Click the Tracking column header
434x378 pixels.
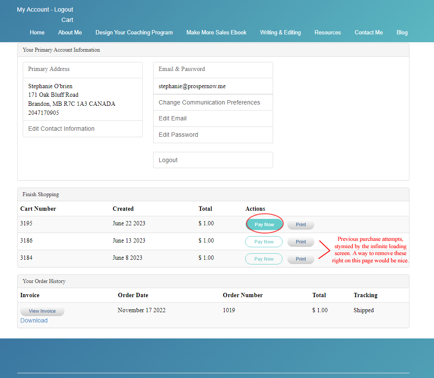coord(366,295)
